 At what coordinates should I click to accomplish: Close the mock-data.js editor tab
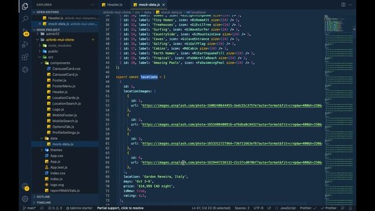click(163, 5)
